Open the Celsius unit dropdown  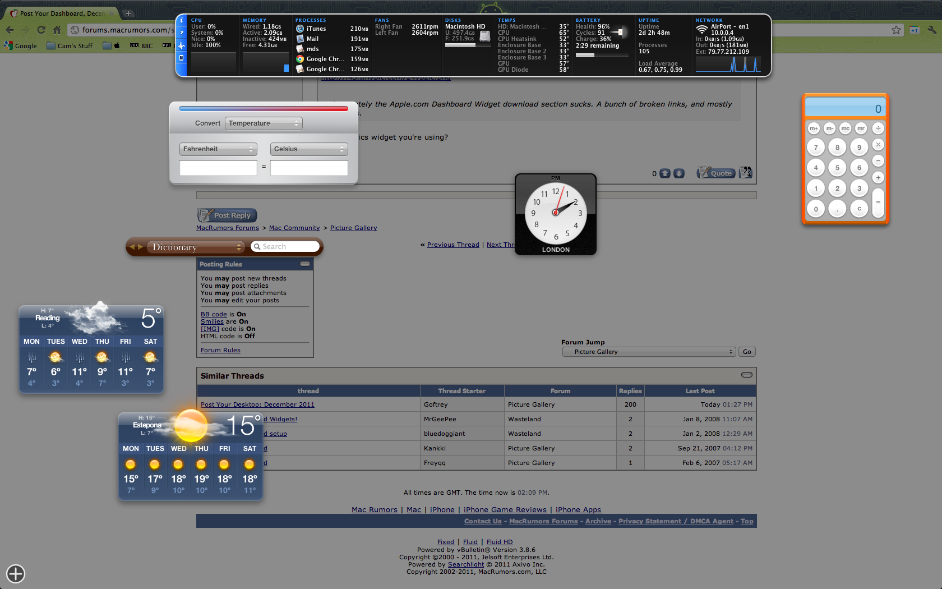click(x=309, y=149)
